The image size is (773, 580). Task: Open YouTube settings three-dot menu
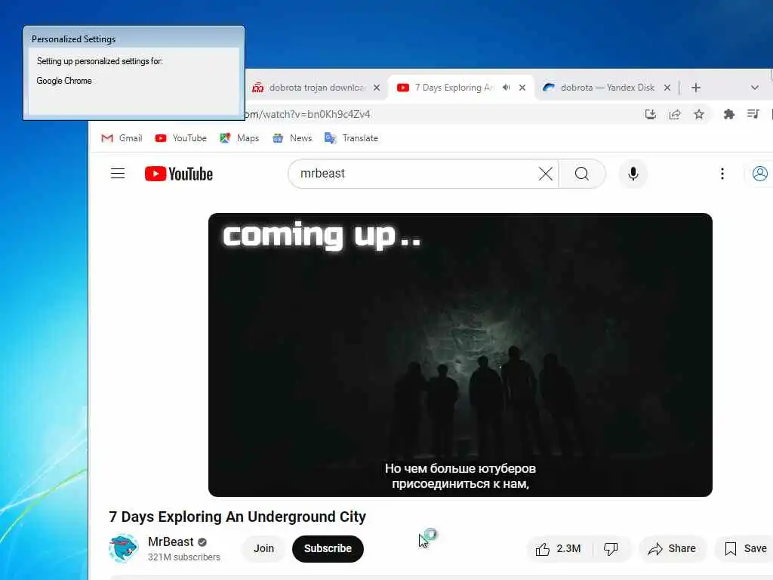coord(722,174)
